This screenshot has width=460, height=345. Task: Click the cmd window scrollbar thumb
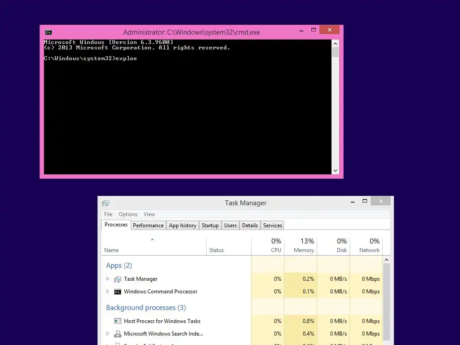(335, 52)
